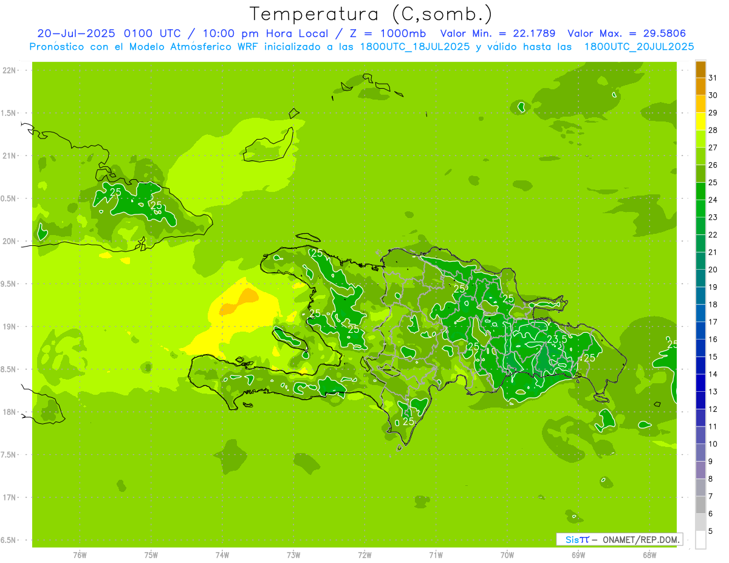
Task: Click legend value "20"
Action: 713,270
